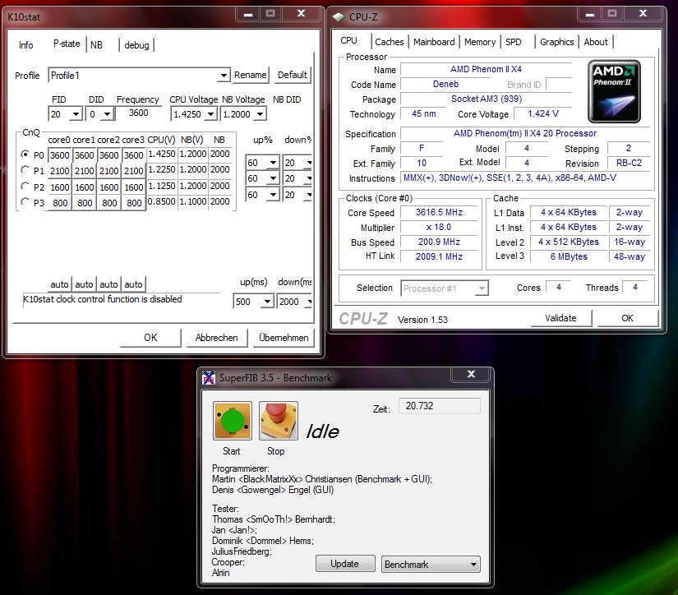
Task: Close the SuperFIB Benchmark window
Action: 472,374
